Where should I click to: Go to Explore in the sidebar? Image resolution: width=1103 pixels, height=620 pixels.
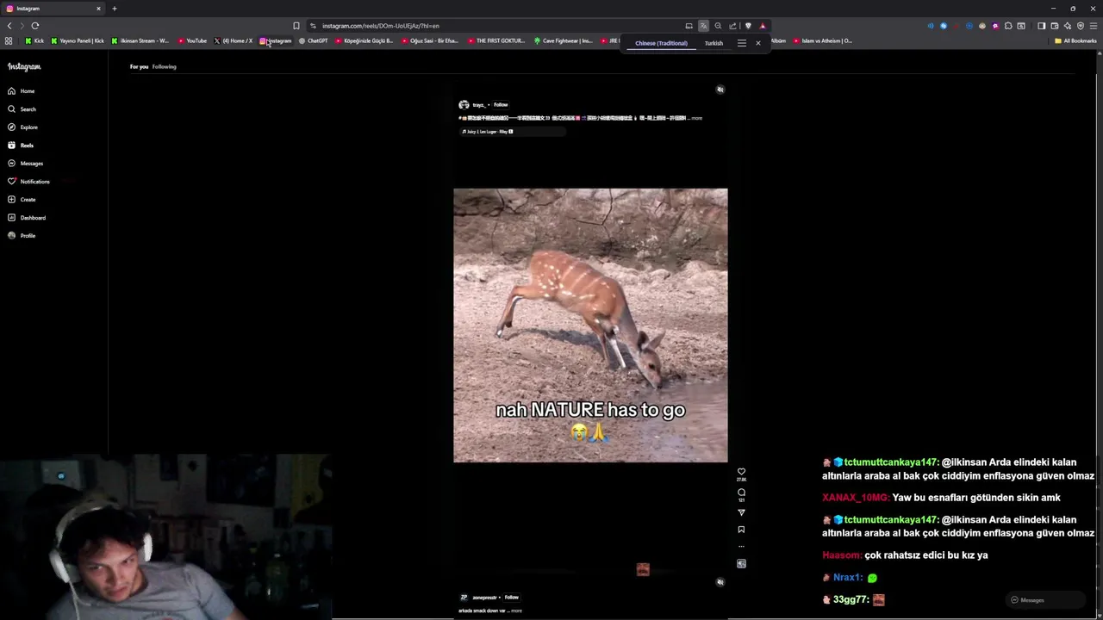pos(22,127)
